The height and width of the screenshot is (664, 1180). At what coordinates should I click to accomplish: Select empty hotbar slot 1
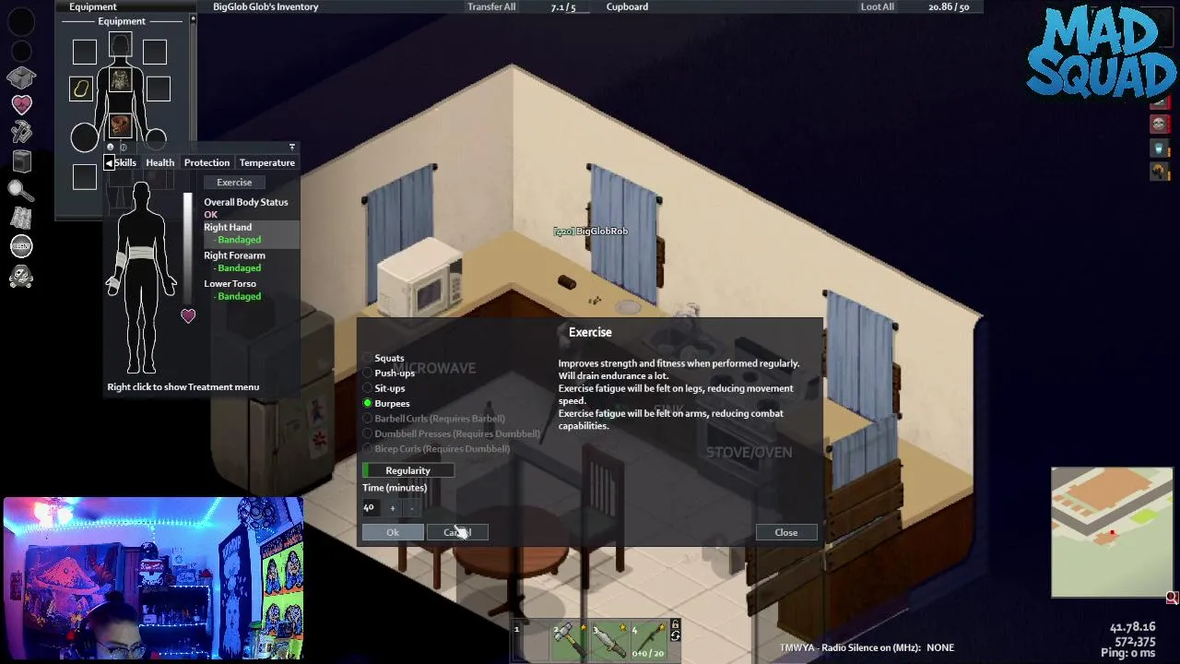[529, 641]
